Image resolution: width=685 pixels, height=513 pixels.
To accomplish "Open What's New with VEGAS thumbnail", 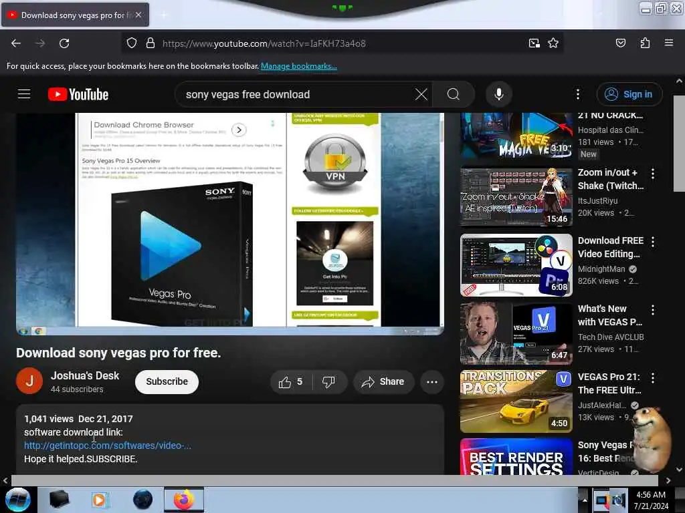I will click(x=516, y=333).
